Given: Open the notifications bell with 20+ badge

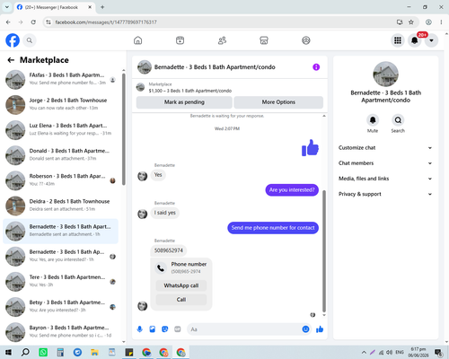Looking at the screenshot, I should (415, 40).
